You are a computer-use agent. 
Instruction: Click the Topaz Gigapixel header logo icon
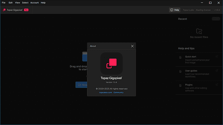click(4, 10)
